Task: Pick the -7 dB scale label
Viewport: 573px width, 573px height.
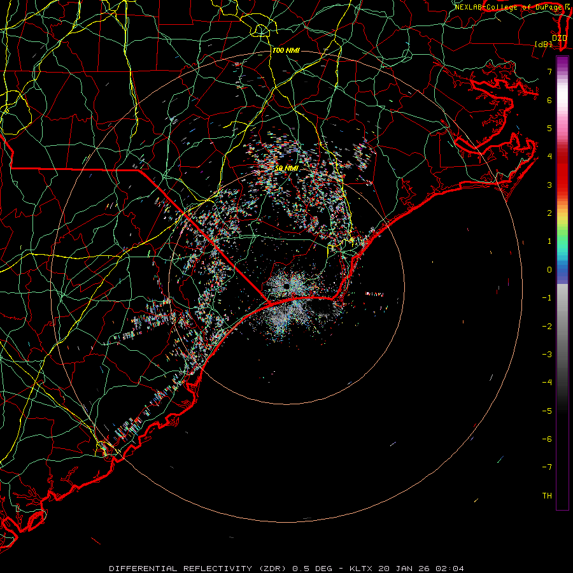Action: point(547,467)
